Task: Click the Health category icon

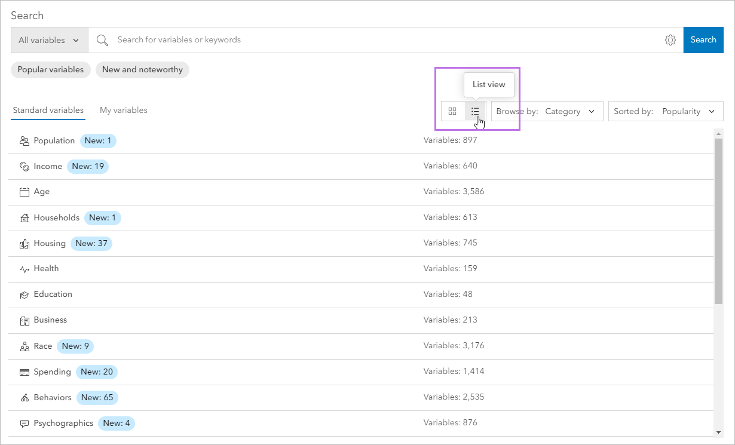Action: coord(24,268)
